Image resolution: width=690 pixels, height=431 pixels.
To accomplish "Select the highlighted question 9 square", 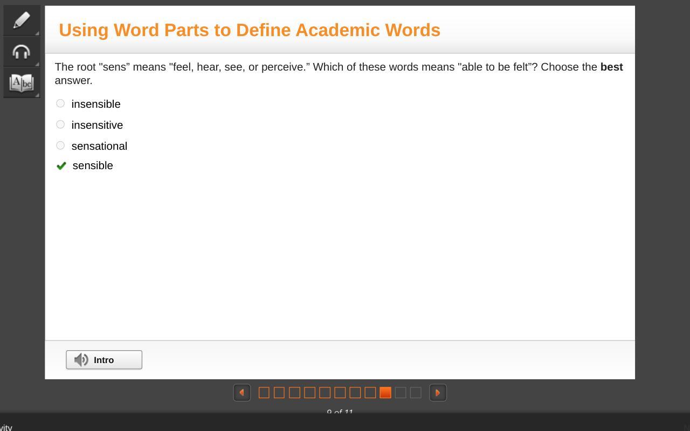I will click(385, 393).
